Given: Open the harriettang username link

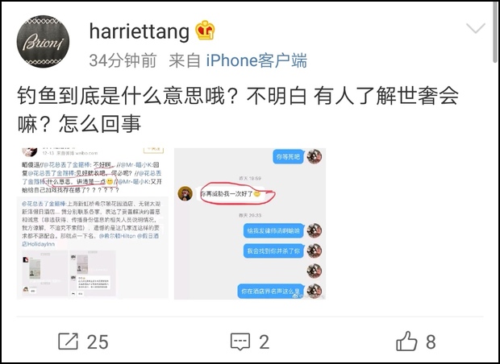Looking at the screenshot, I should tap(140, 31).
